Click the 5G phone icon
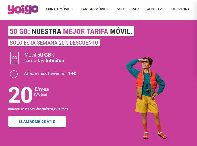The width and height of the screenshot is (197, 146). pyautogui.click(x=14, y=58)
